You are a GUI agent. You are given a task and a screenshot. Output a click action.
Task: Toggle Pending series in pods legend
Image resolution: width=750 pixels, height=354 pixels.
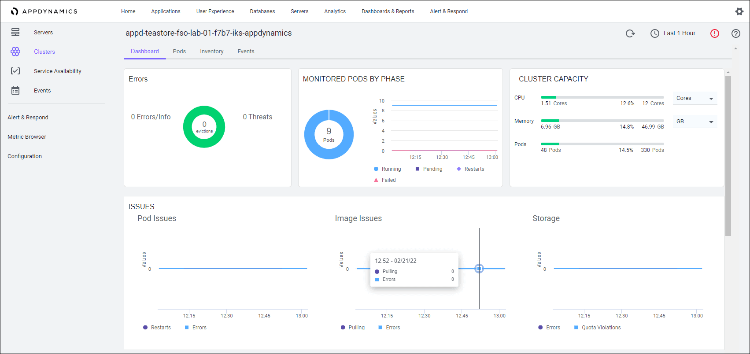coord(429,169)
